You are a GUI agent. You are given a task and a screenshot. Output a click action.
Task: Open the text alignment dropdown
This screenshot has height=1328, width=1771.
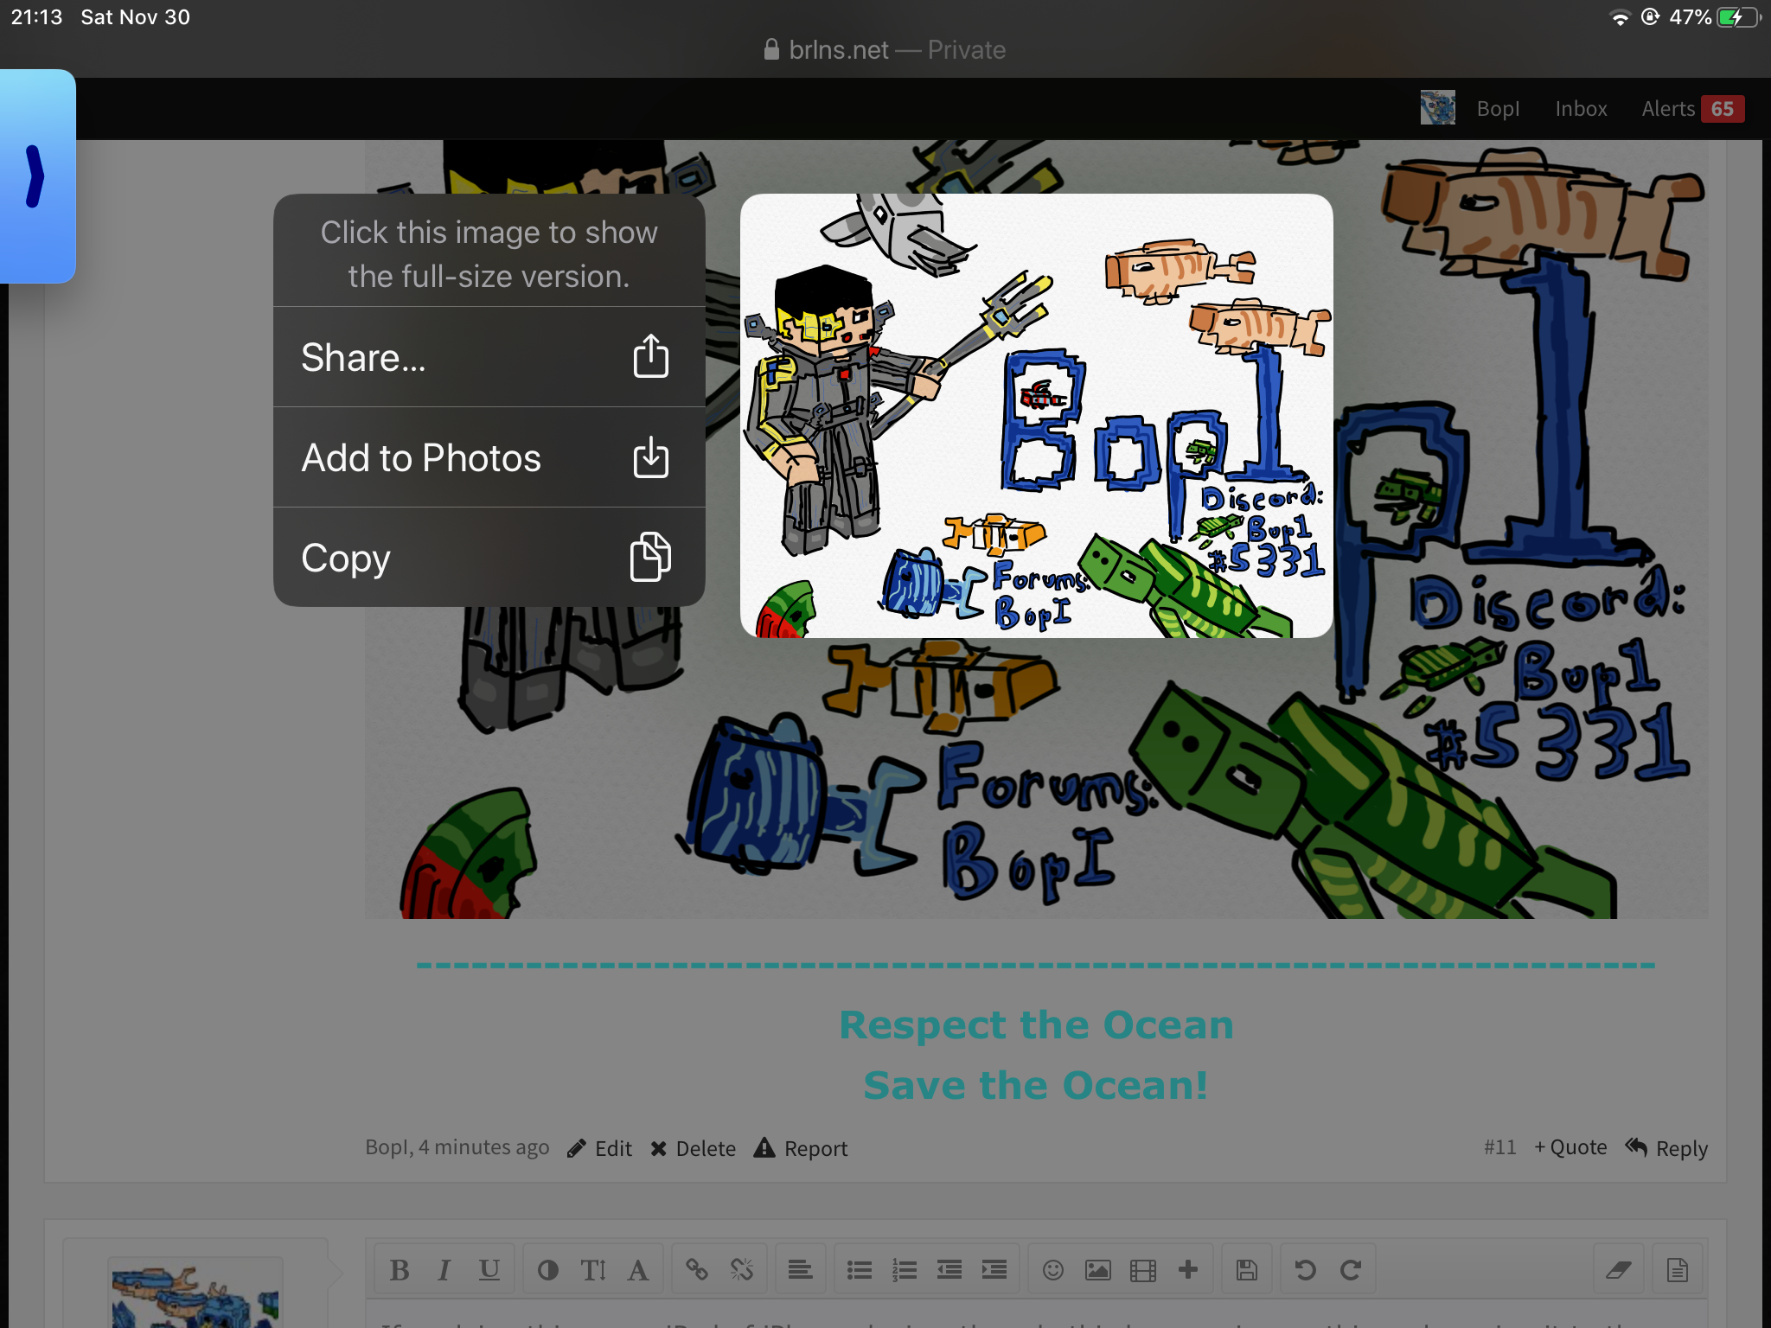pos(801,1270)
